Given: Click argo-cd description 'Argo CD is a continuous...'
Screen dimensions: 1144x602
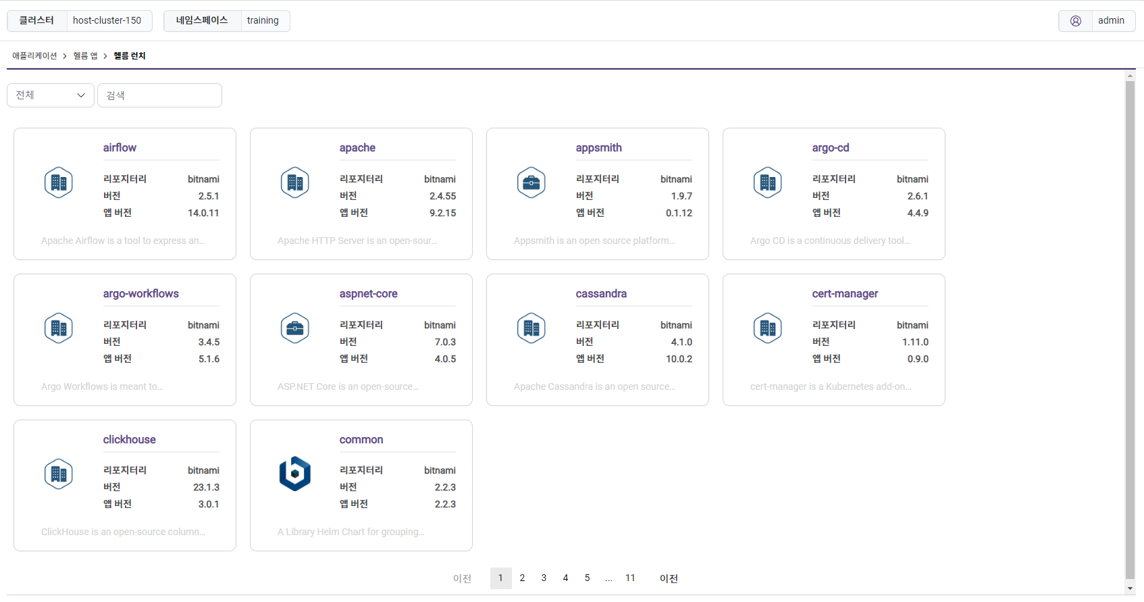Looking at the screenshot, I should click(830, 241).
